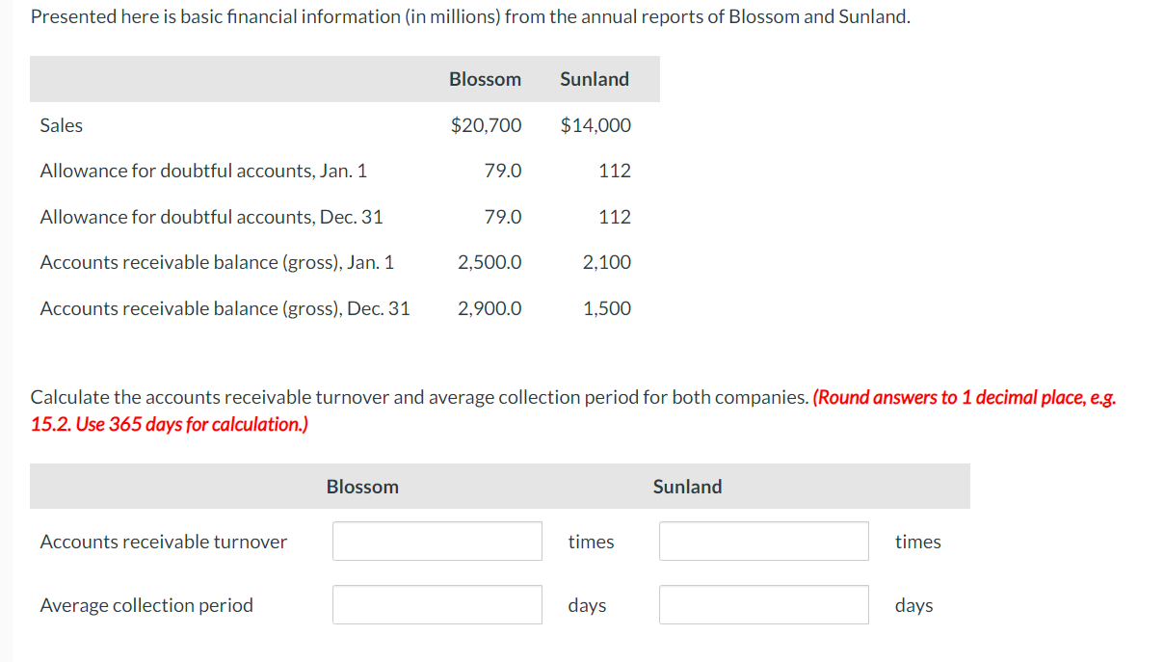Select the Accounts receivable turnover row label
Screen dimensions: 1164x662
(x=162, y=542)
